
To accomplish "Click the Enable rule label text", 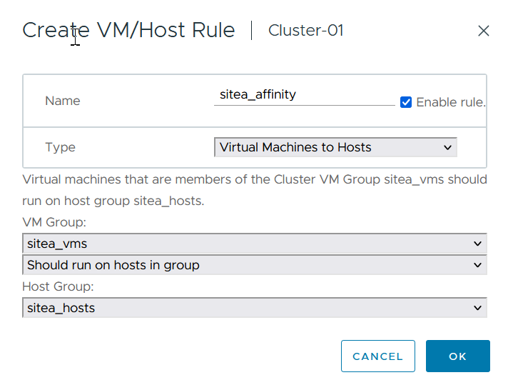I will click(x=450, y=102).
